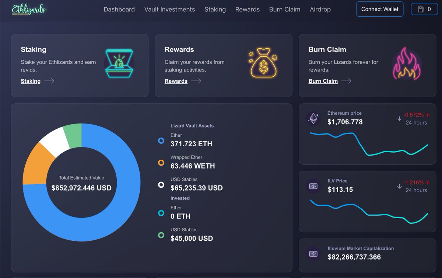
Task: Click the arrow beside Staking link
Action: coord(49,81)
